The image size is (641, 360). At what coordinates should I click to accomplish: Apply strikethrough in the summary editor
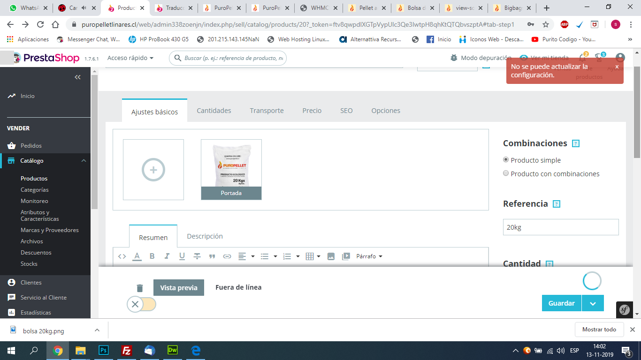click(197, 256)
